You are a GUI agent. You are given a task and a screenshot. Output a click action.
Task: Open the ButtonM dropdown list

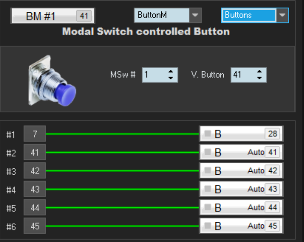tap(194, 16)
